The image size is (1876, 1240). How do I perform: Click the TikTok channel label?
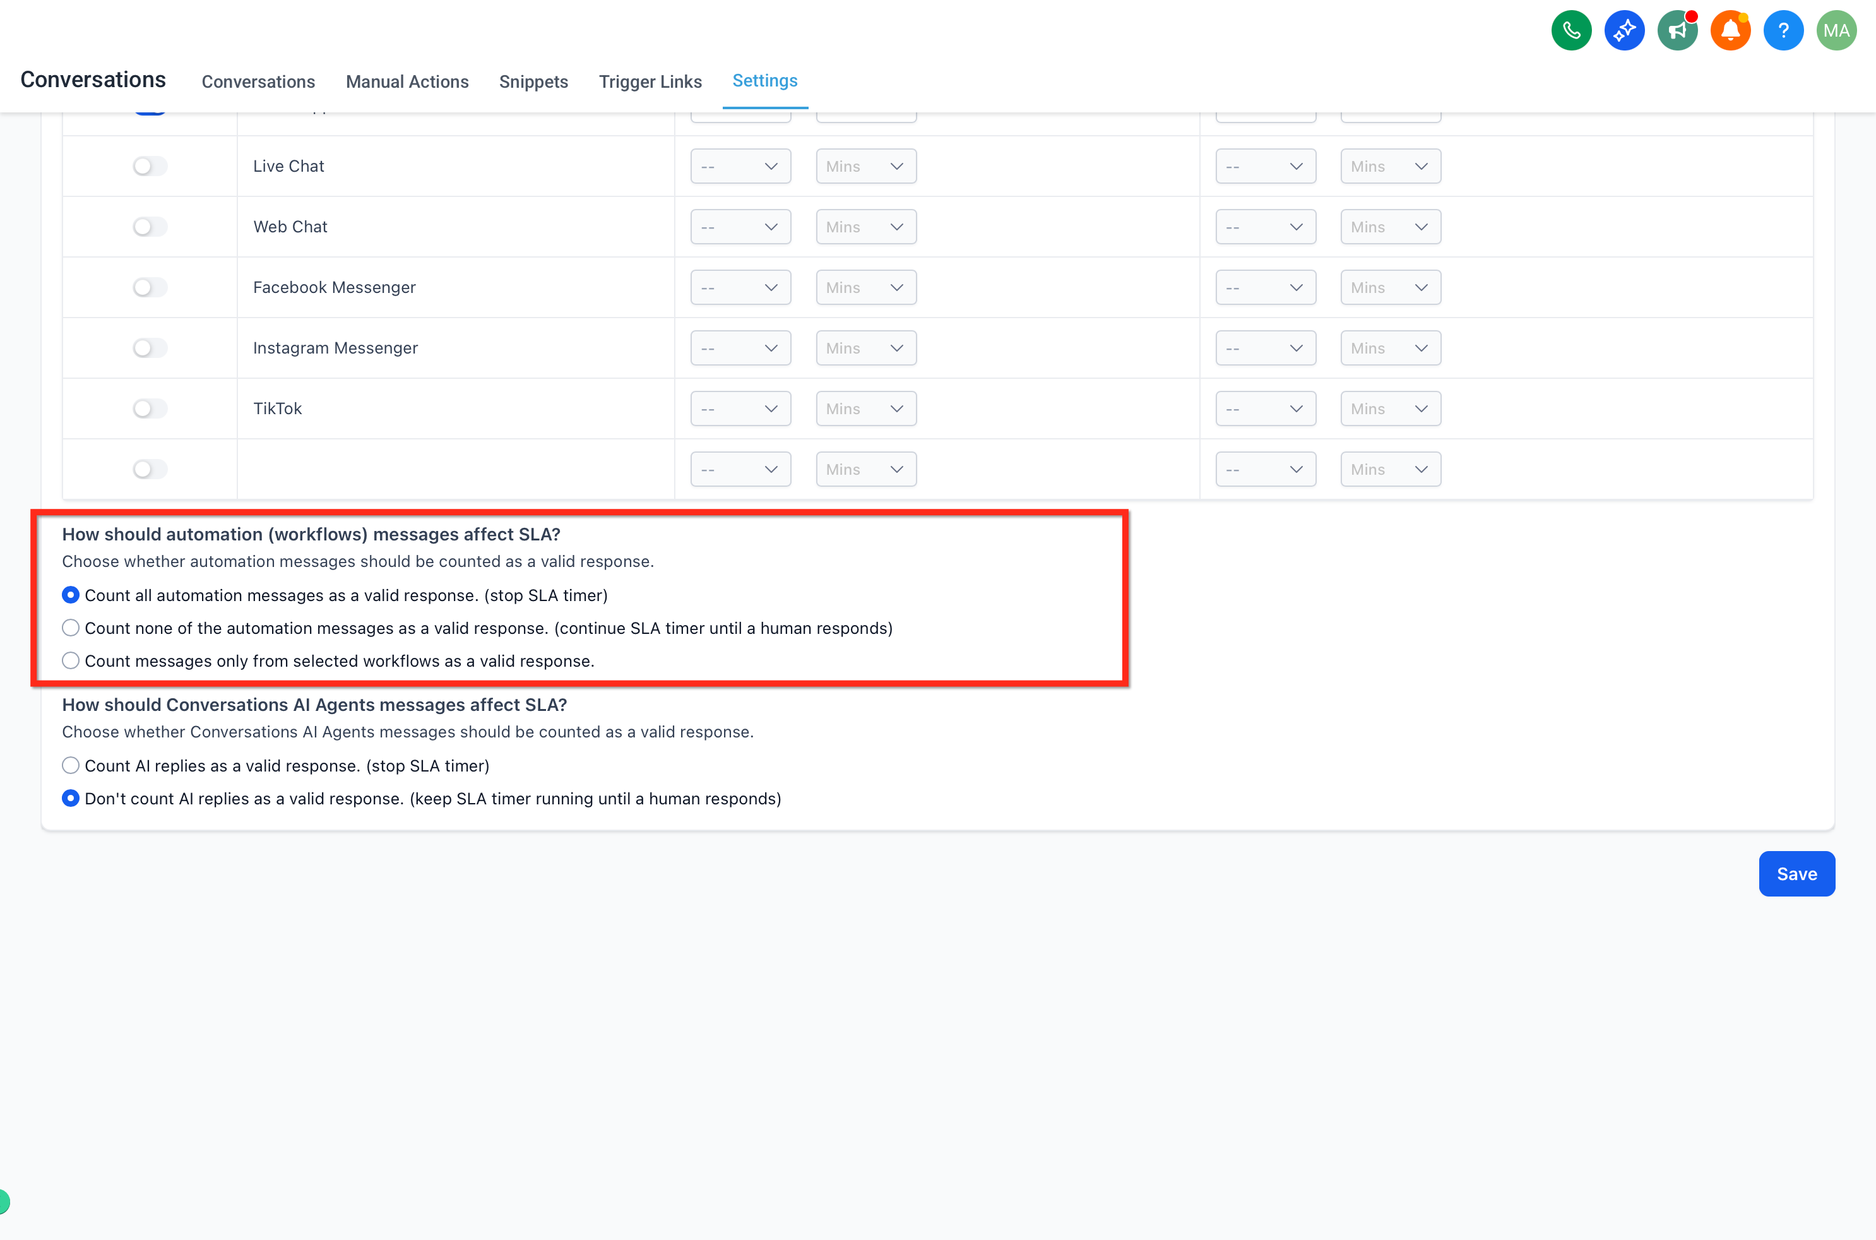[278, 409]
